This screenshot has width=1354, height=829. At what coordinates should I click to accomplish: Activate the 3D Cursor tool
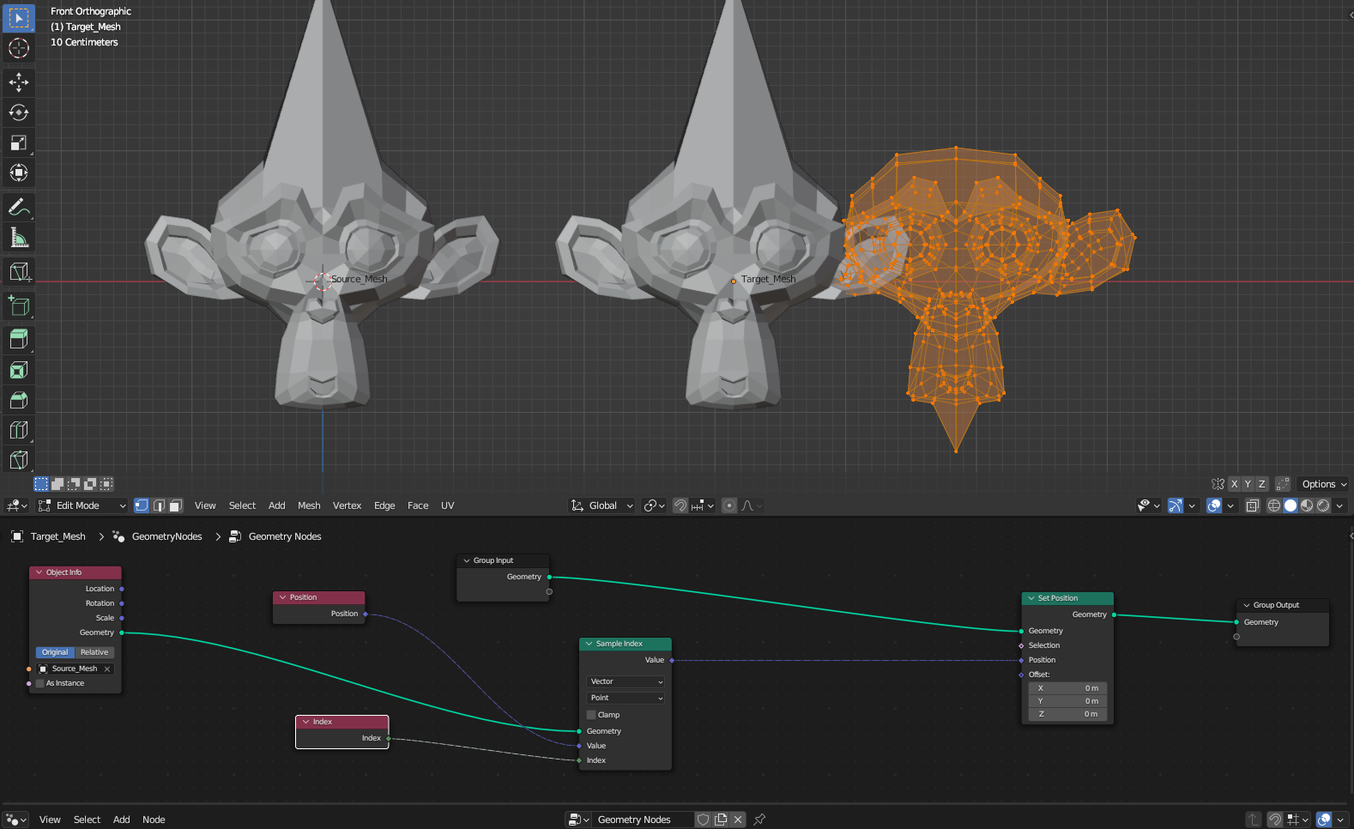point(19,48)
